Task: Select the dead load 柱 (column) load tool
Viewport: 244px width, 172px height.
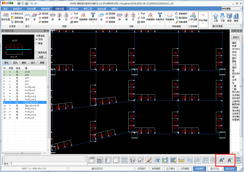Action: tap(66, 17)
